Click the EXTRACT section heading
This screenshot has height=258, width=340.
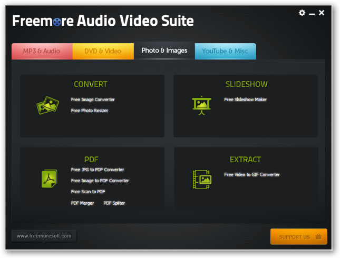point(245,160)
